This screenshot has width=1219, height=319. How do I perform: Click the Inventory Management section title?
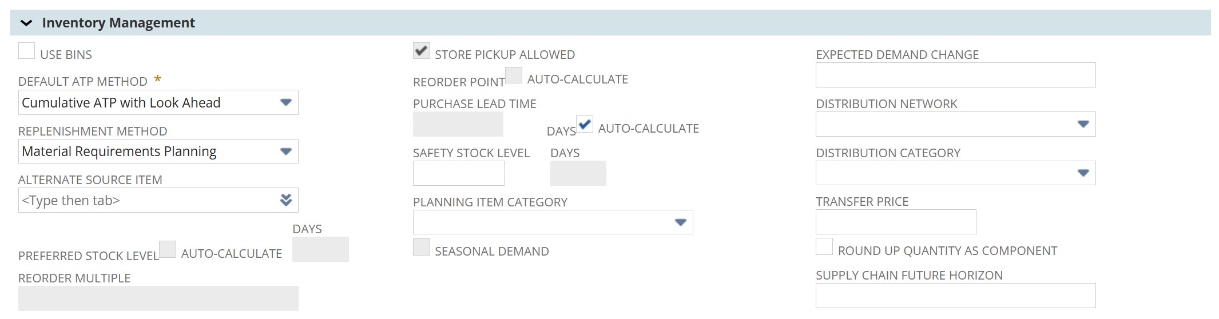118,23
